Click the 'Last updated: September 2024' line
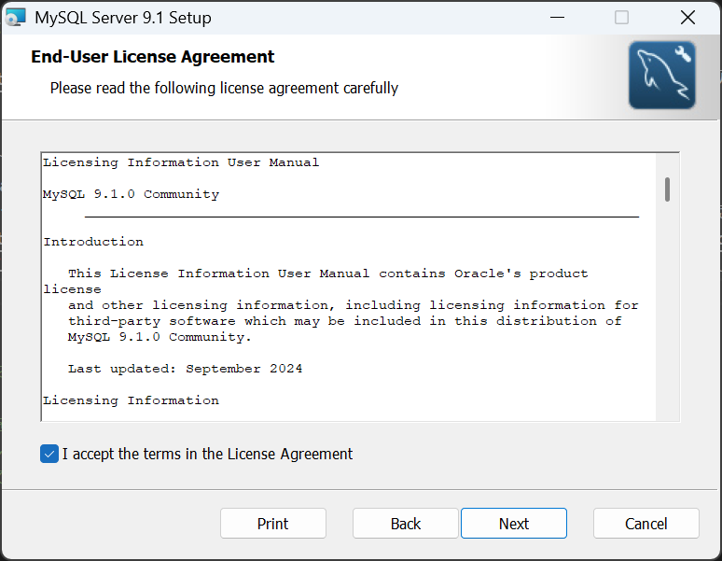722x561 pixels. pyautogui.click(x=185, y=369)
